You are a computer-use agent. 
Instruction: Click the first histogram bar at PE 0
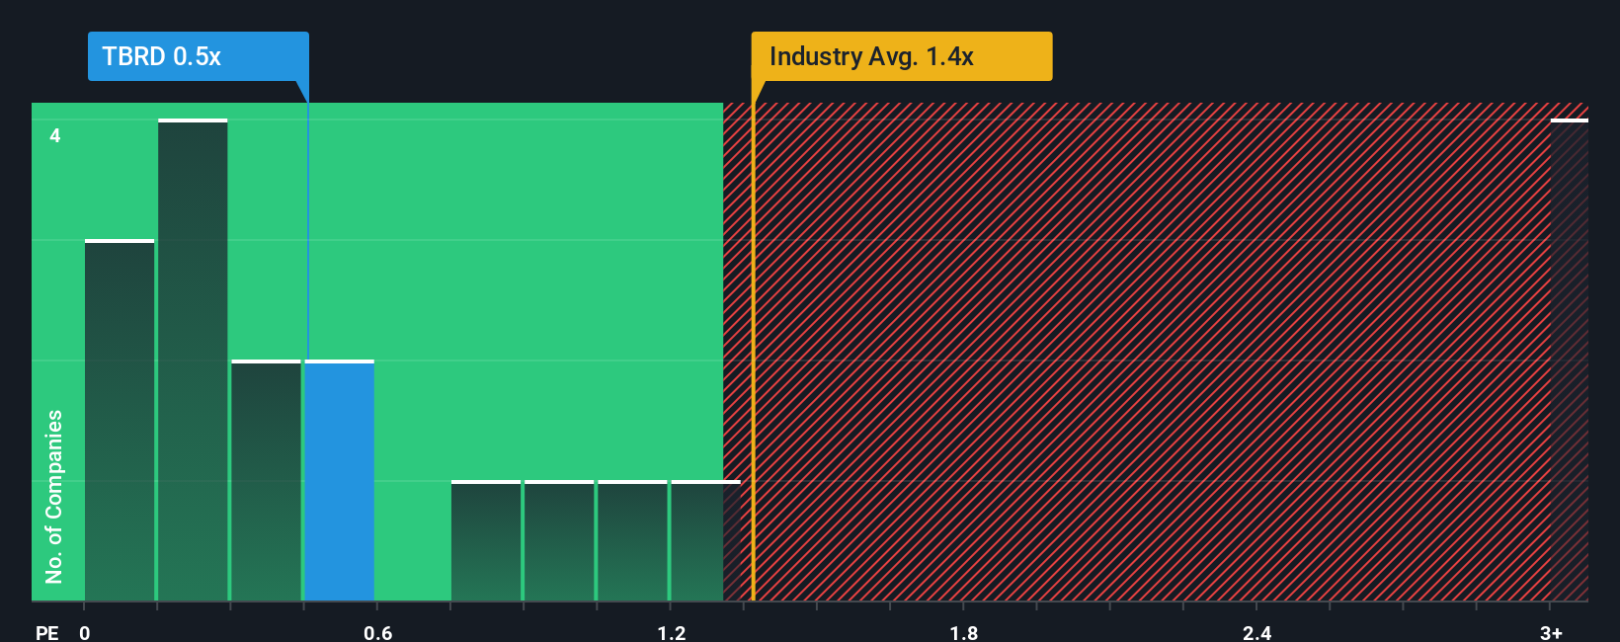120,421
